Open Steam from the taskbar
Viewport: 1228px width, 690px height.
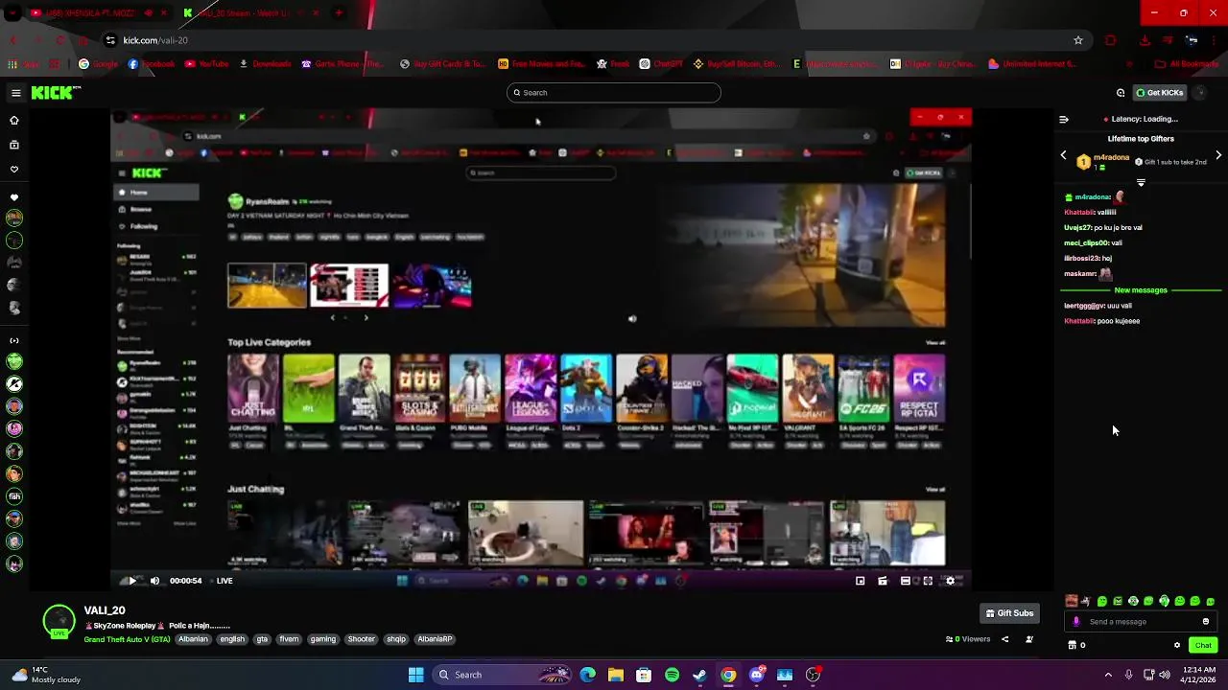pyautogui.click(x=700, y=675)
